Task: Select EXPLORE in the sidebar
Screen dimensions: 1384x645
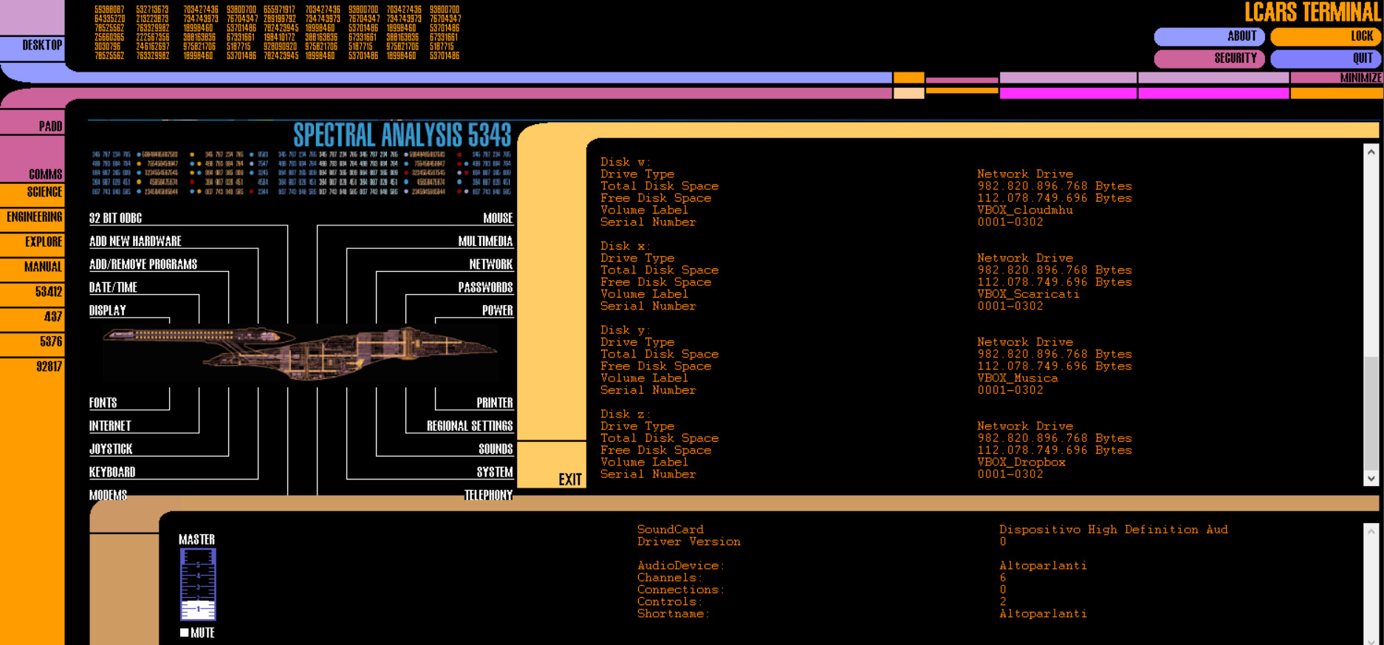Action: tap(32, 245)
